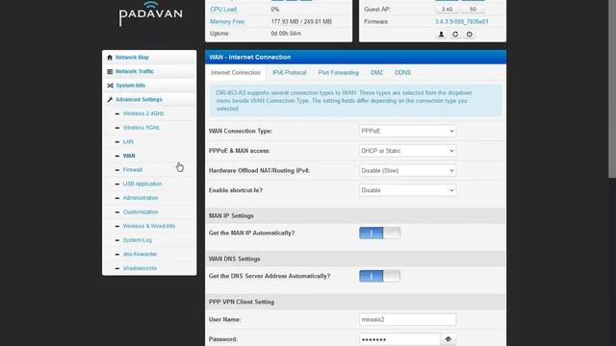Click the firmware version link
616x346 pixels.
point(461,21)
